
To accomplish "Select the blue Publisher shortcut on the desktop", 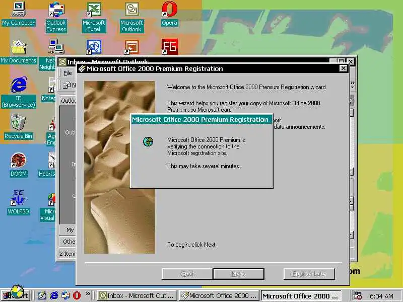I will pyautogui.click(x=94, y=47).
